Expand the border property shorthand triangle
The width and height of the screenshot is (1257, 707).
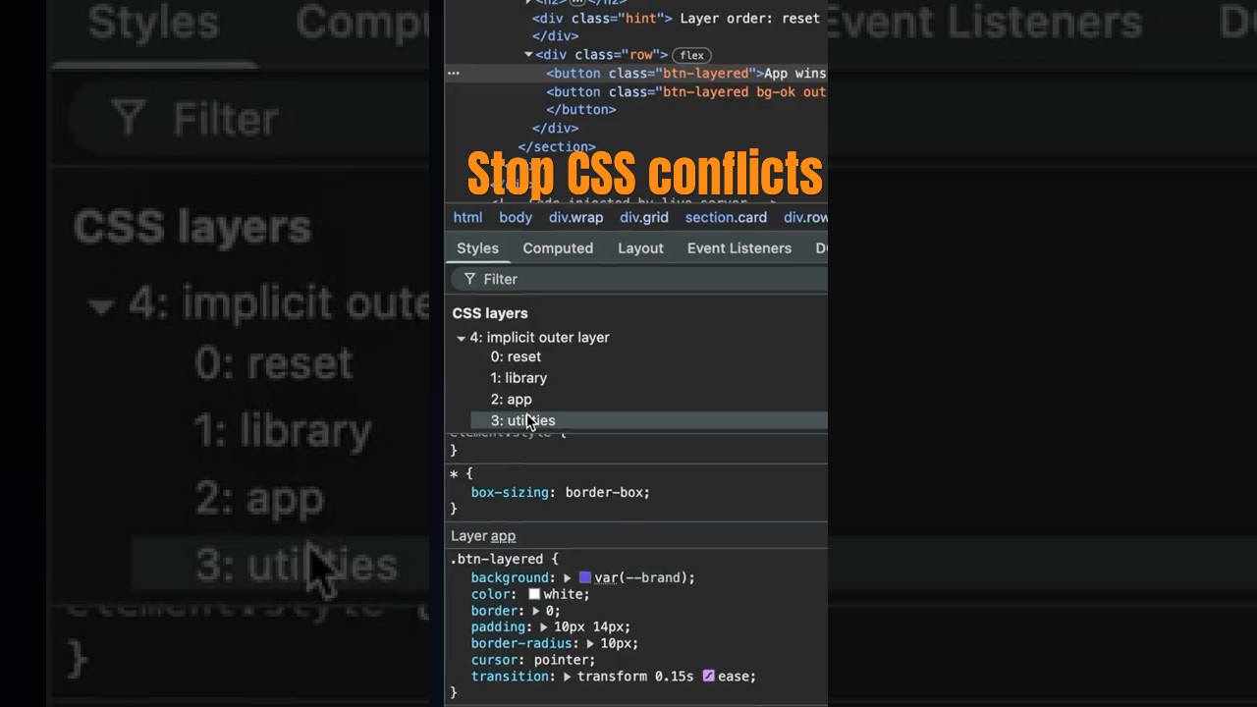[536, 611]
